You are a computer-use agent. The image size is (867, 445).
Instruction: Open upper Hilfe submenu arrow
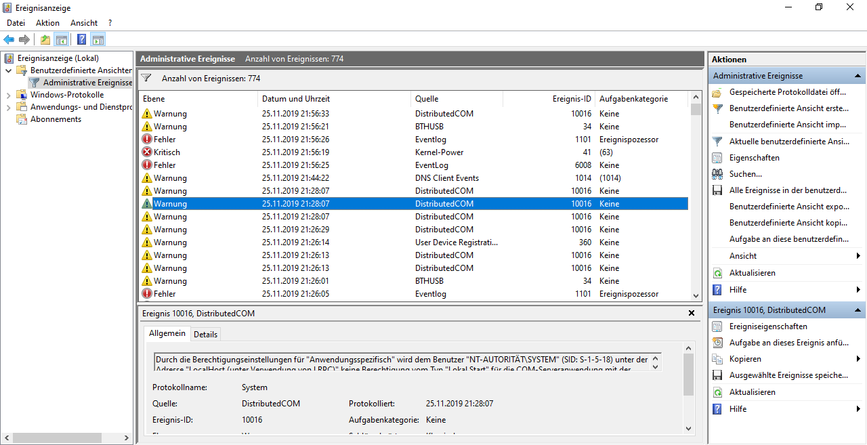pyautogui.click(x=858, y=290)
